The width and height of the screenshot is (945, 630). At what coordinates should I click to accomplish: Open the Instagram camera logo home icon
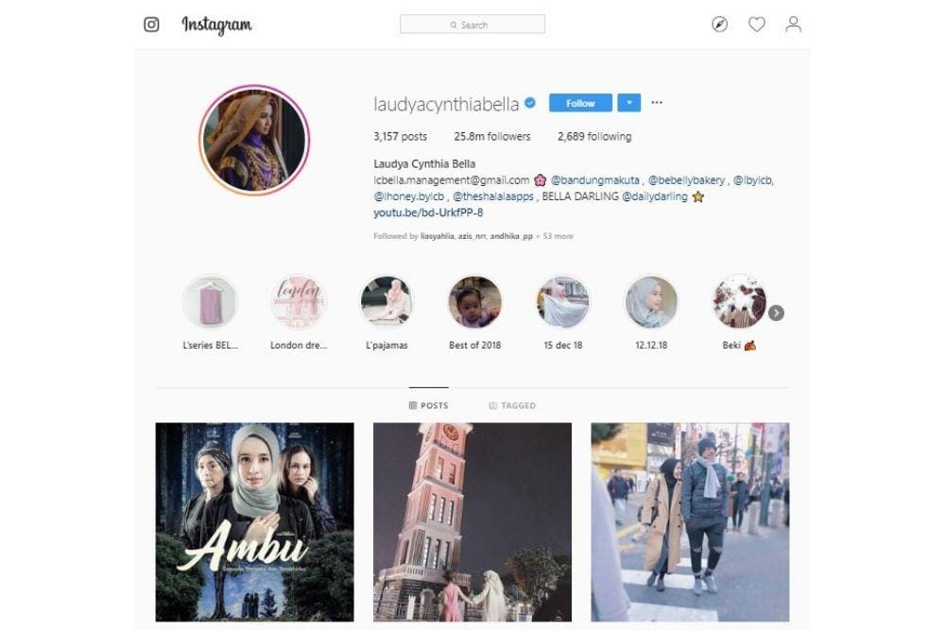tap(151, 25)
